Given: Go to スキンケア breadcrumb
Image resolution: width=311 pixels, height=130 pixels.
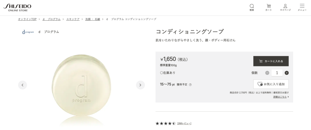Looking at the screenshot, I should pyautogui.click(x=73, y=19).
